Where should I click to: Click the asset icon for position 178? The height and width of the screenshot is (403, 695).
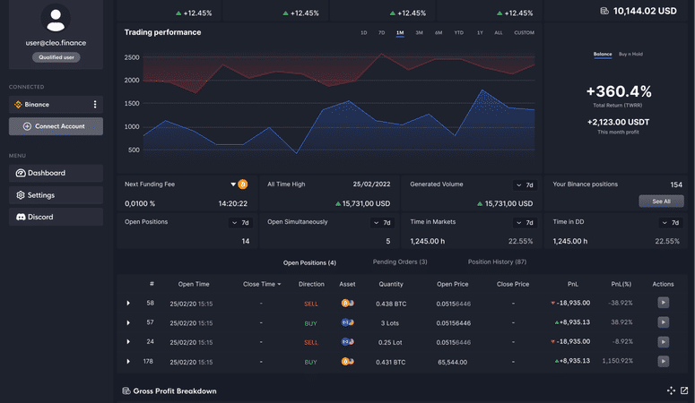(348, 362)
